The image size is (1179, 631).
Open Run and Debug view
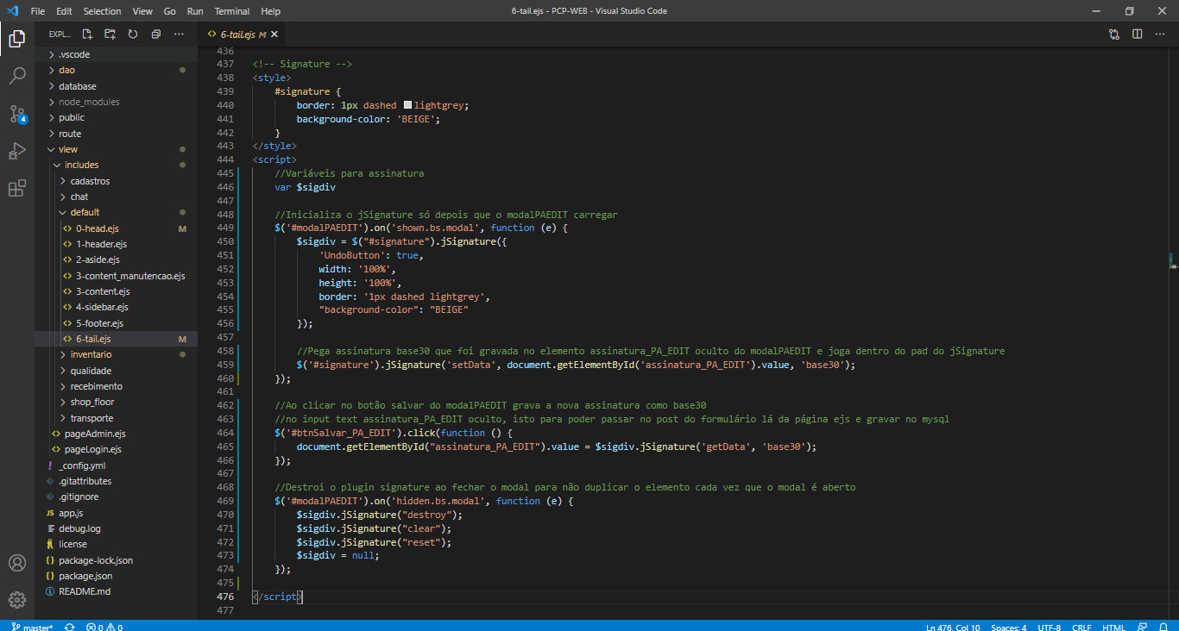tap(17, 152)
